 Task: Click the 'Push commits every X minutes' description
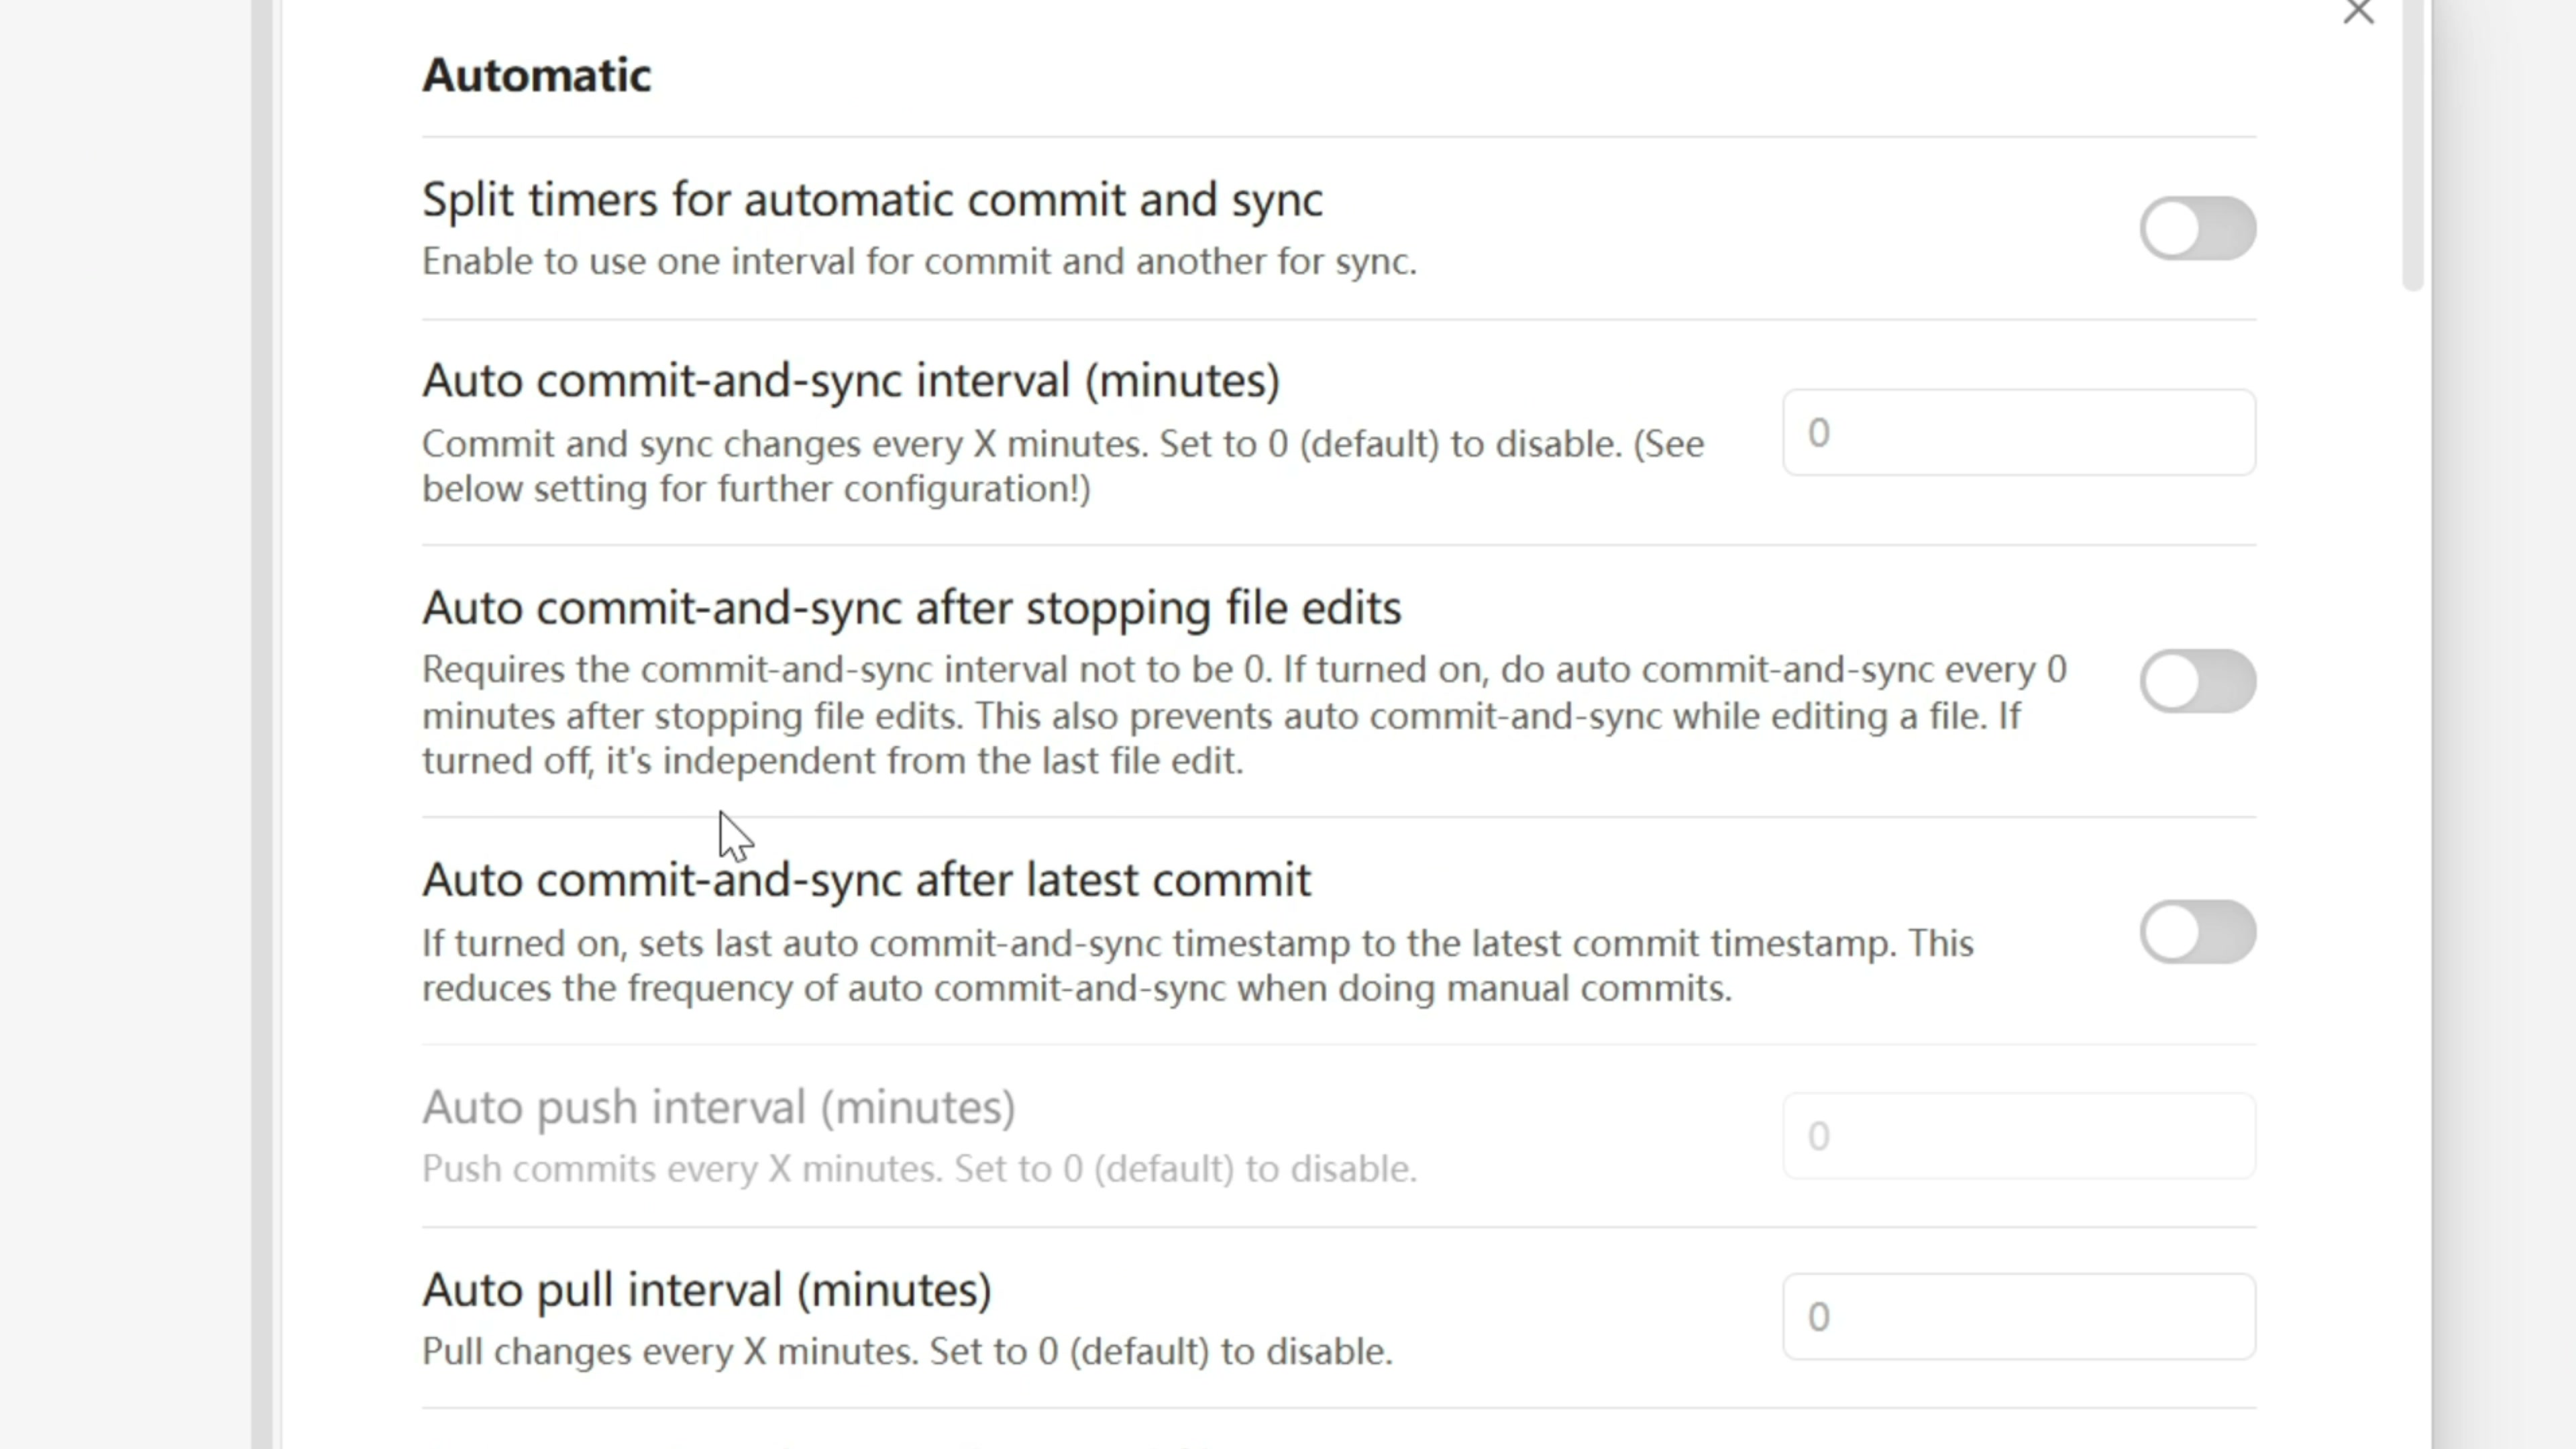click(919, 1169)
